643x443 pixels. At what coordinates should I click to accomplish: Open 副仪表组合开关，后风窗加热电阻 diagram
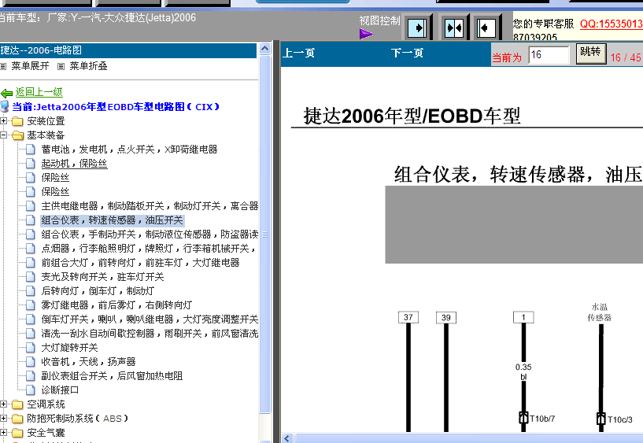point(112,376)
